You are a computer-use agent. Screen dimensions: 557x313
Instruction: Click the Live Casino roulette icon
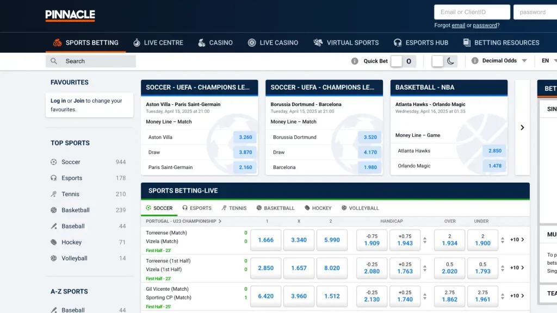(252, 42)
